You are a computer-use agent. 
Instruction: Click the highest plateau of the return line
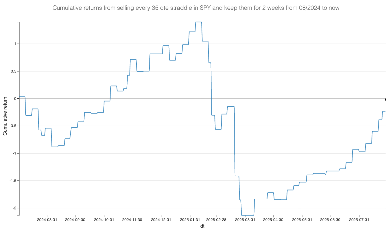pyautogui.click(x=198, y=22)
